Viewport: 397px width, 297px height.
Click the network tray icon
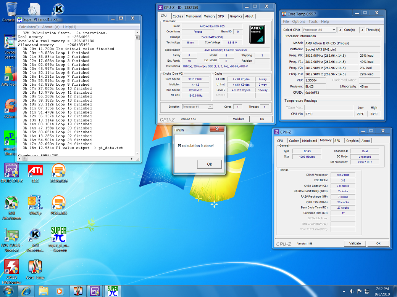click(x=367, y=291)
